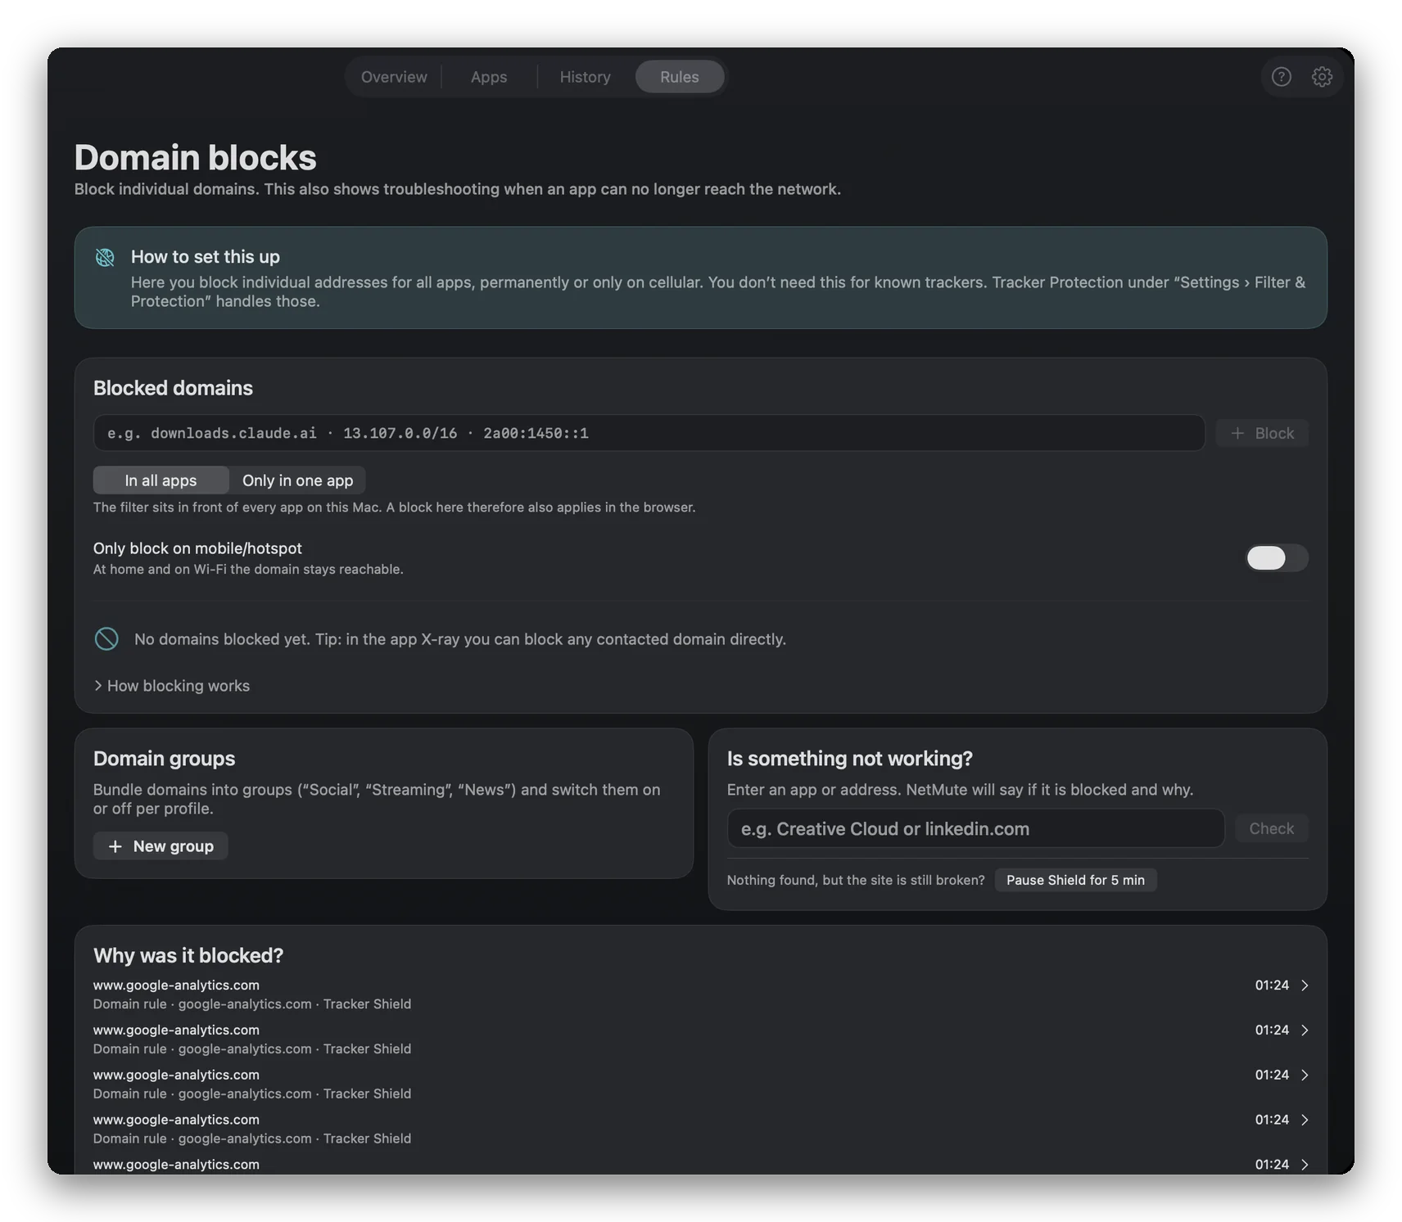
Task: Open second google-analytics blocked entry chevron
Action: click(1305, 1030)
